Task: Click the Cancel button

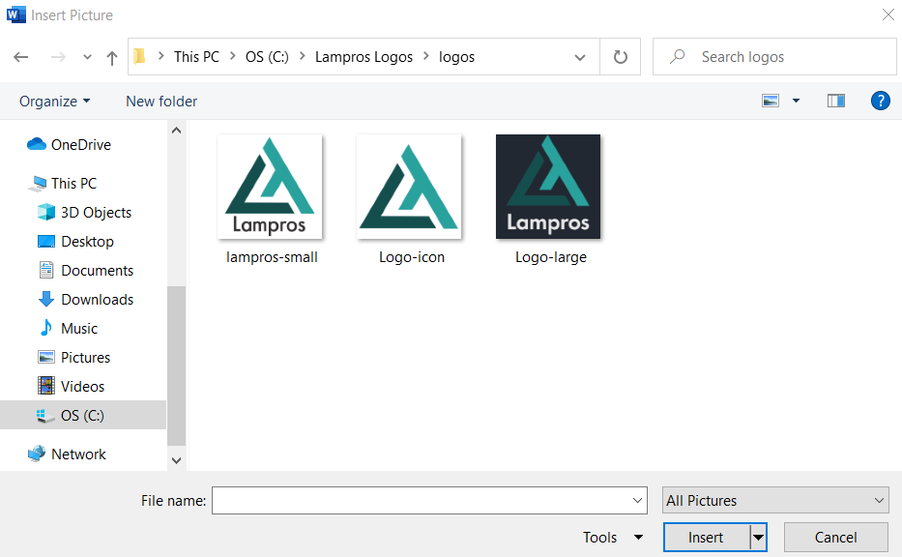Action: [836, 538]
